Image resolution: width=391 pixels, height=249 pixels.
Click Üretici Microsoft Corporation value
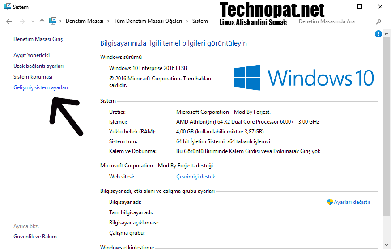point(223,112)
